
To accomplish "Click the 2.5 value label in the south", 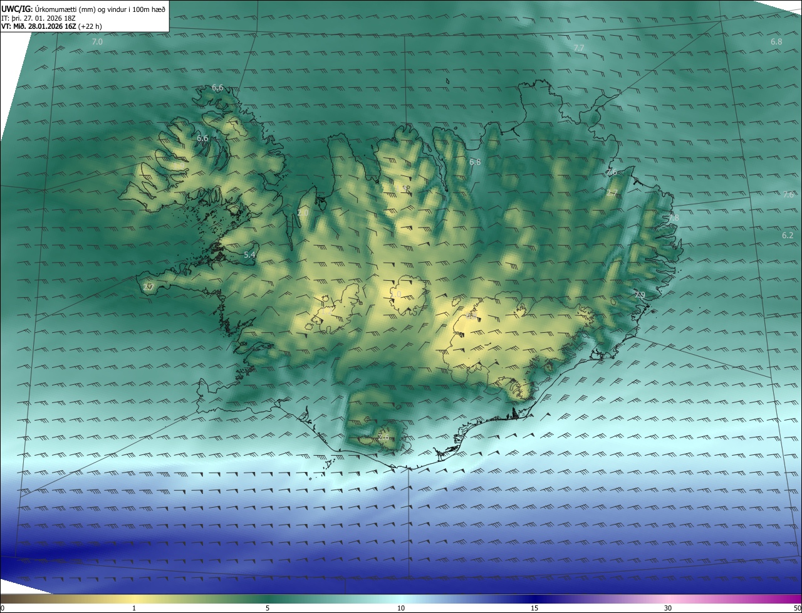I will coord(383,437).
